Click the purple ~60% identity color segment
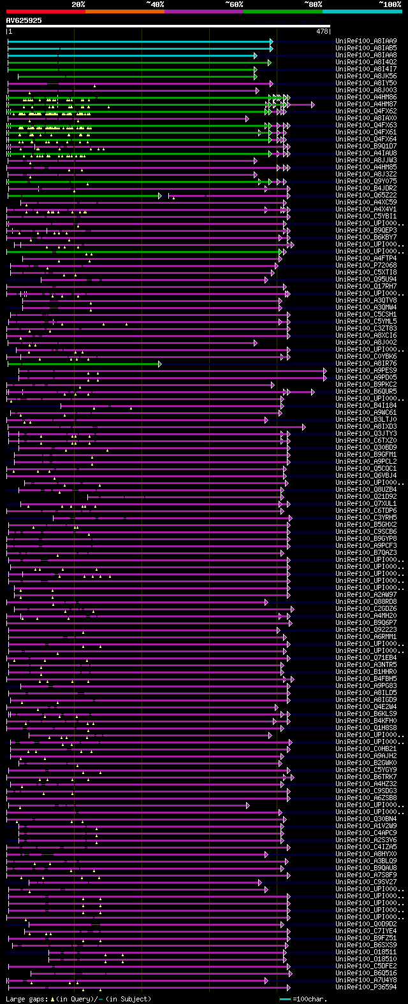The width and height of the screenshot is (408, 1004). coord(204,11)
